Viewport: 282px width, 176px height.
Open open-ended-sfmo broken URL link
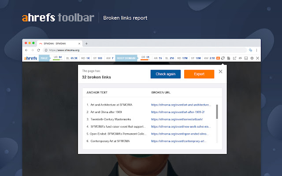pyautogui.click(x=180, y=134)
